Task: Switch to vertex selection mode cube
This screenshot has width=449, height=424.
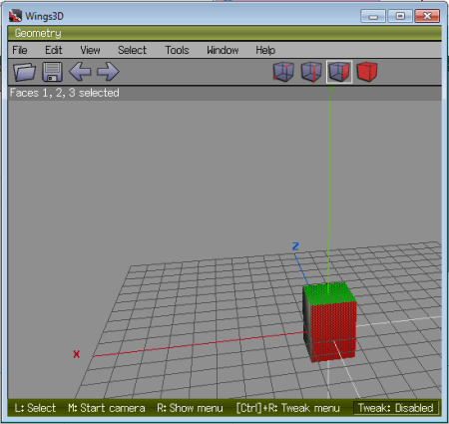Action: (x=283, y=72)
